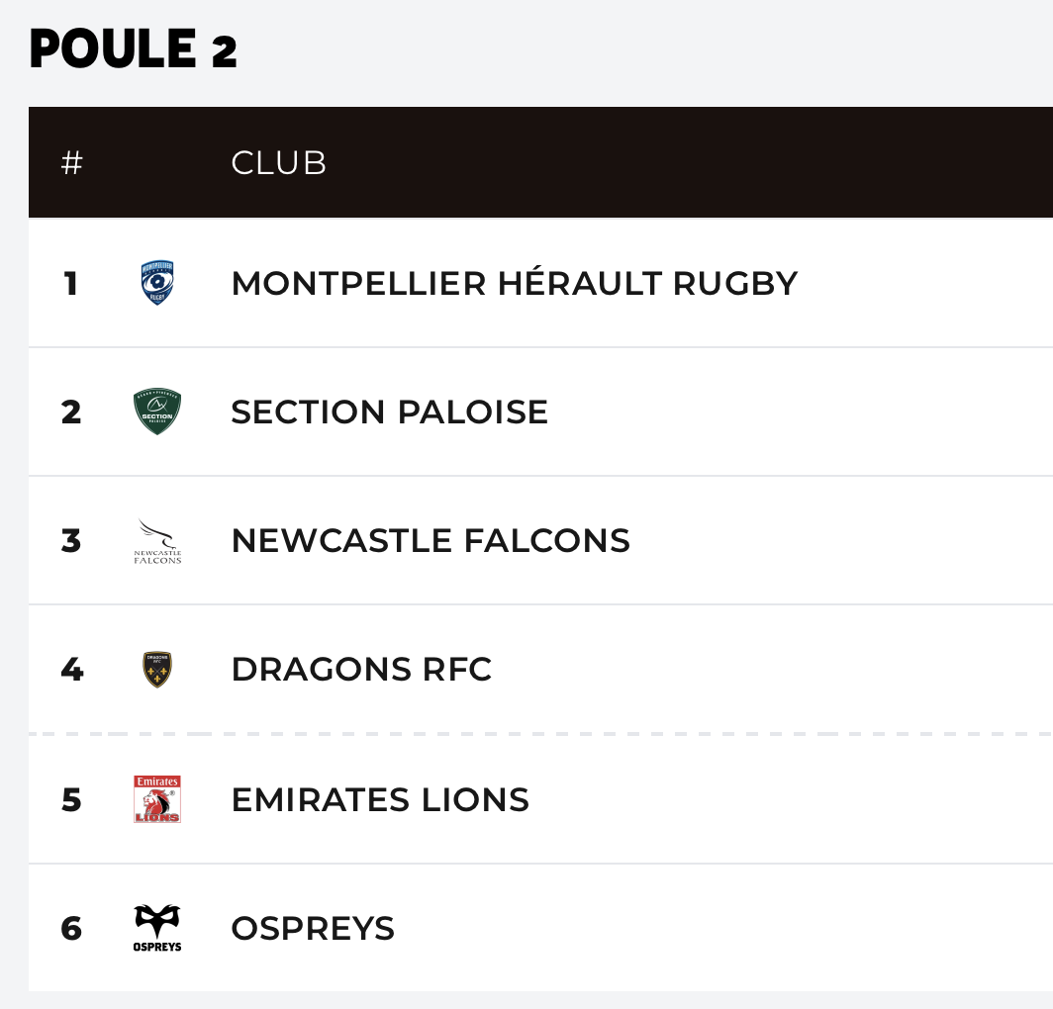
Task: Open the Ospreys club name link
Action: point(313,929)
